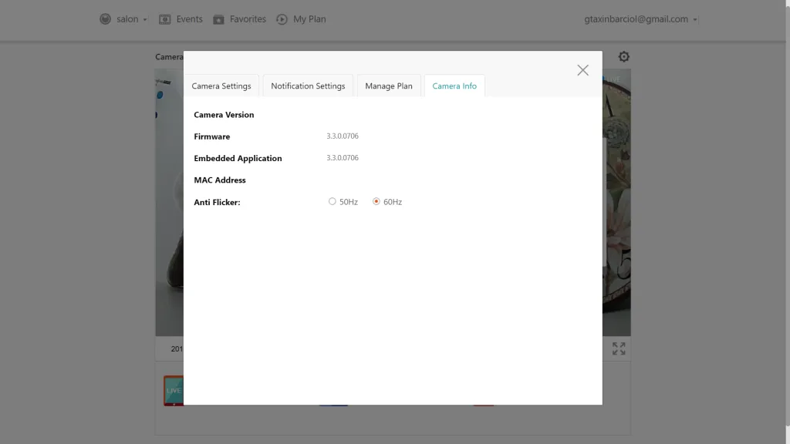Screen dimensions: 790x444
Task: Switch to Notification Settings tab
Action: [x=308, y=86]
